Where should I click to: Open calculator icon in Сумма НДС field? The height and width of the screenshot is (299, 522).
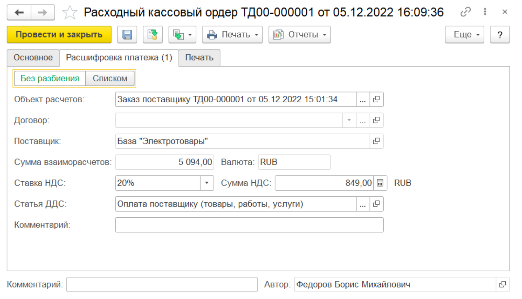(x=380, y=183)
